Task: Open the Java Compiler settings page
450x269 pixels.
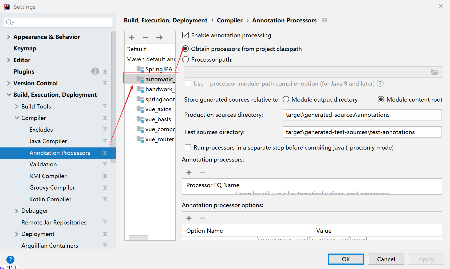Action: point(48,141)
